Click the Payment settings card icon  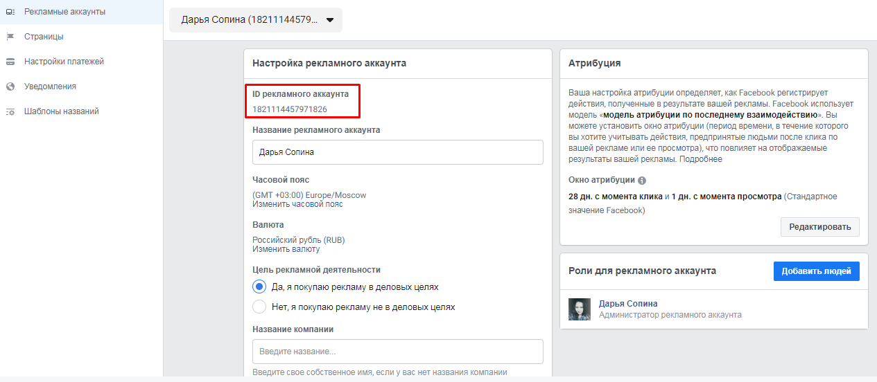[10, 62]
